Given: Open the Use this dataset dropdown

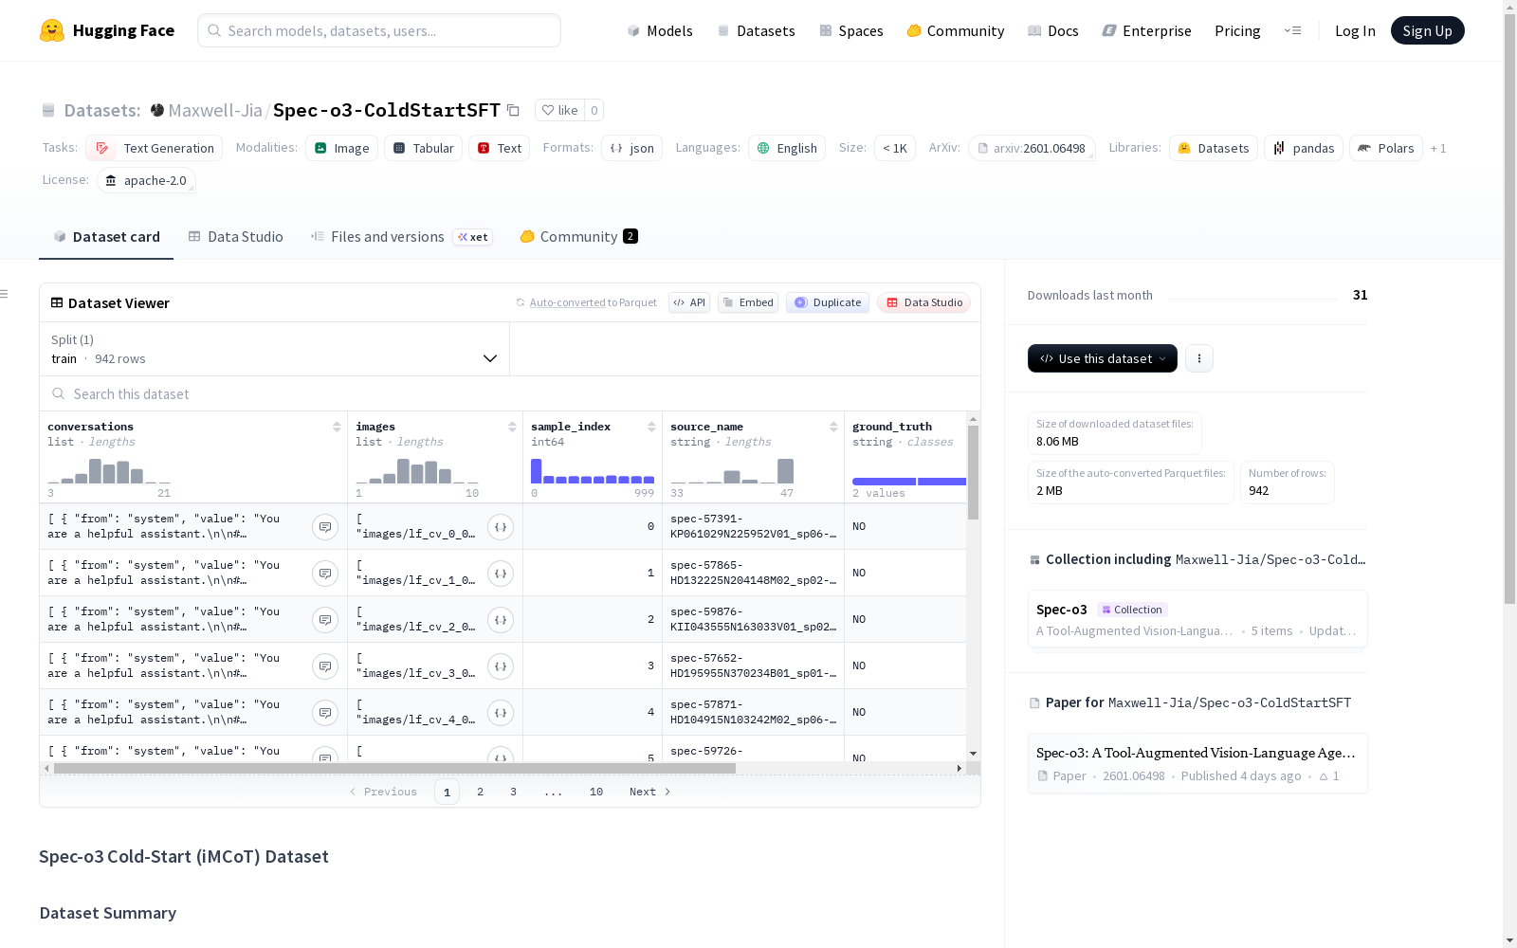Looking at the screenshot, I should (x=1103, y=358).
